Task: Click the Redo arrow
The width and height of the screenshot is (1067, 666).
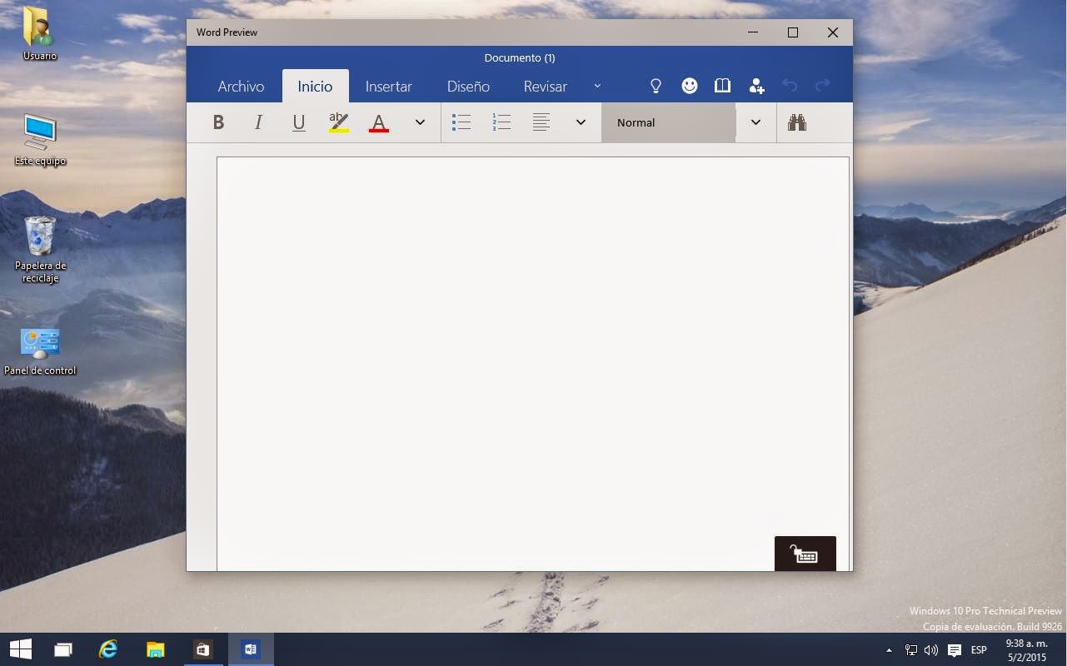Action: [822, 86]
